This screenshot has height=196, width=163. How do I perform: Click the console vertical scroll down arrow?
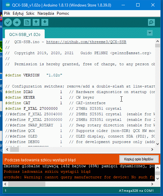click(158, 178)
